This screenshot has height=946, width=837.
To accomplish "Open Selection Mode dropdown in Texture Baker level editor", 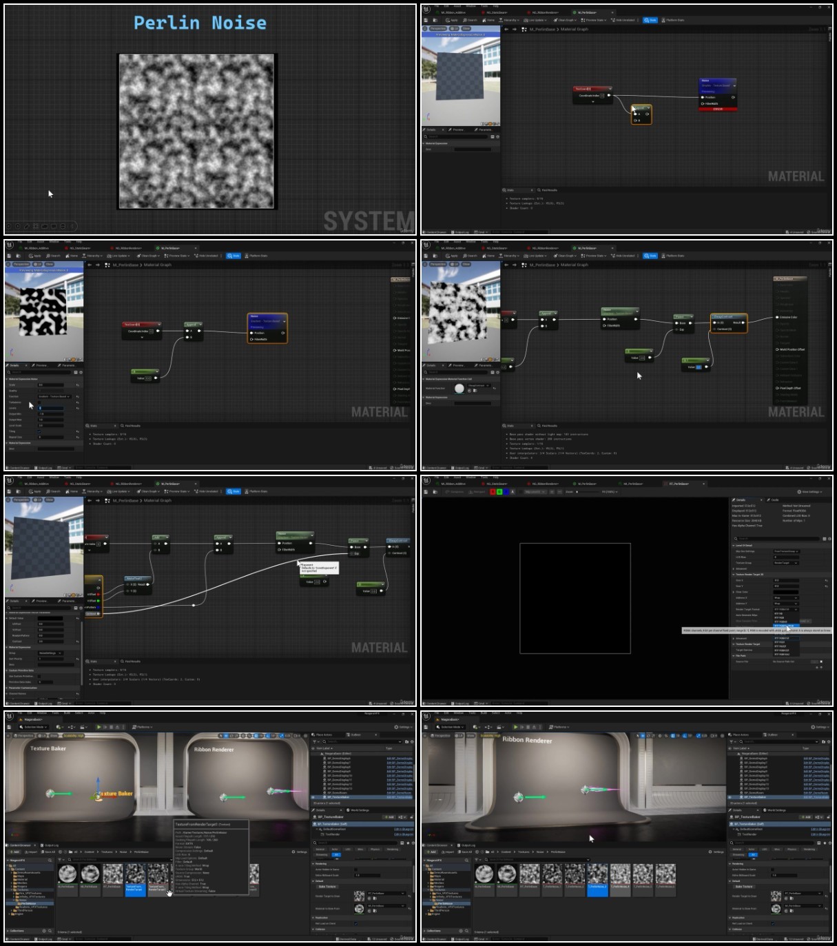I will (34, 727).
